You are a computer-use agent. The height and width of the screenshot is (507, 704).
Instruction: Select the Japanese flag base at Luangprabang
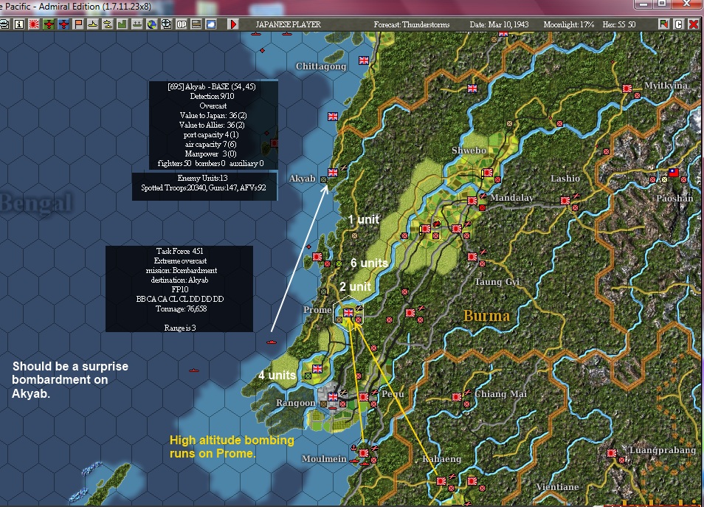pyautogui.click(x=612, y=452)
